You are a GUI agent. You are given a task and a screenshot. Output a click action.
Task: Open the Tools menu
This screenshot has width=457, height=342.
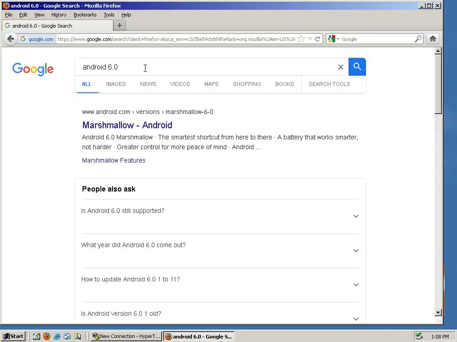coord(109,15)
